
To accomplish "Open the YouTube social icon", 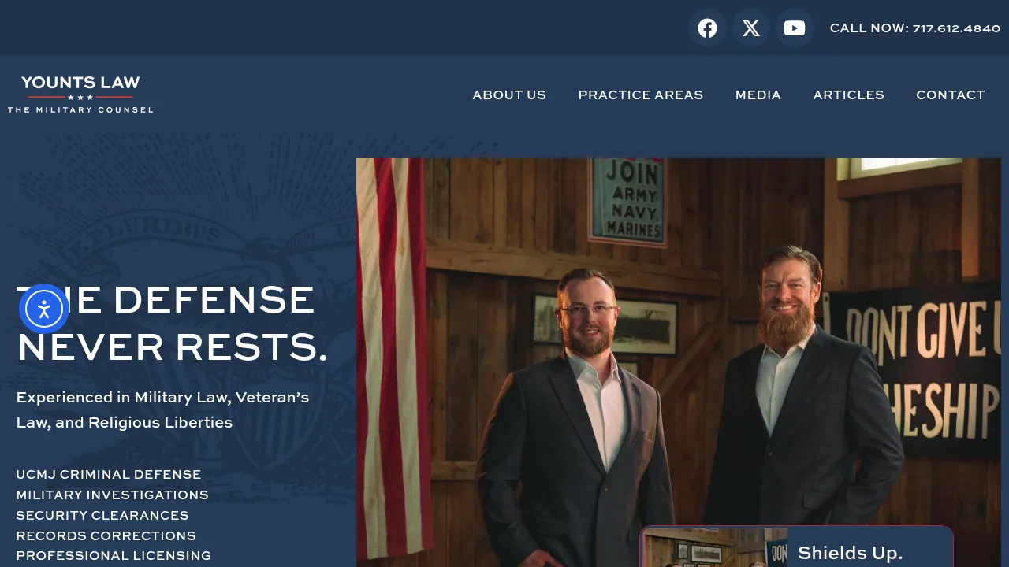I will (794, 28).
